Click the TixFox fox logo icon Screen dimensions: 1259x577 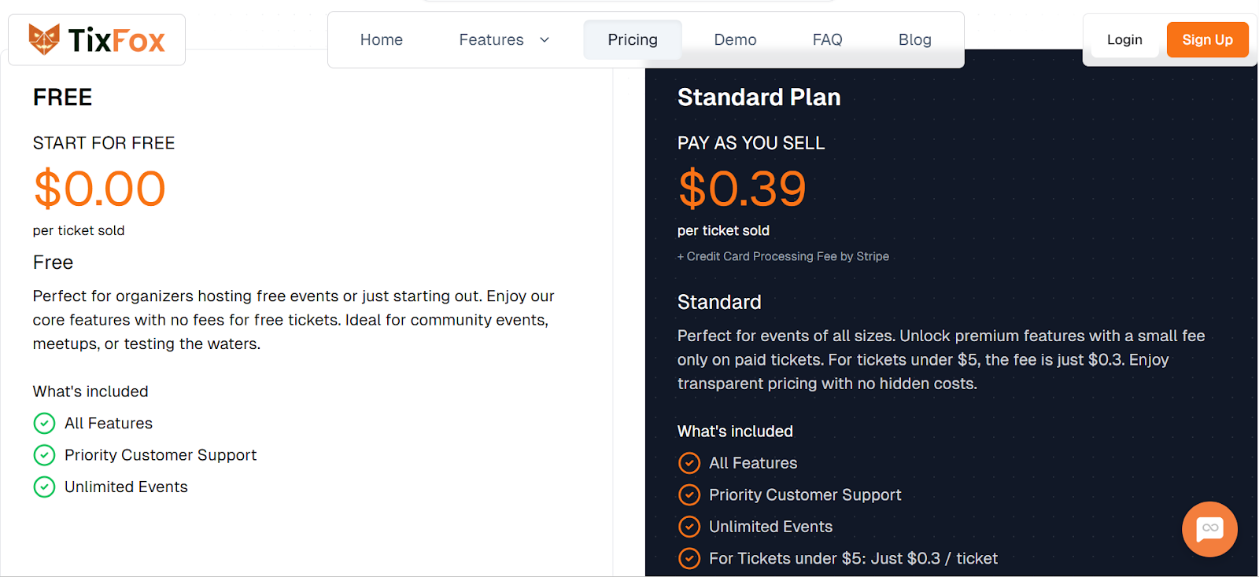(x=44, y=39)
